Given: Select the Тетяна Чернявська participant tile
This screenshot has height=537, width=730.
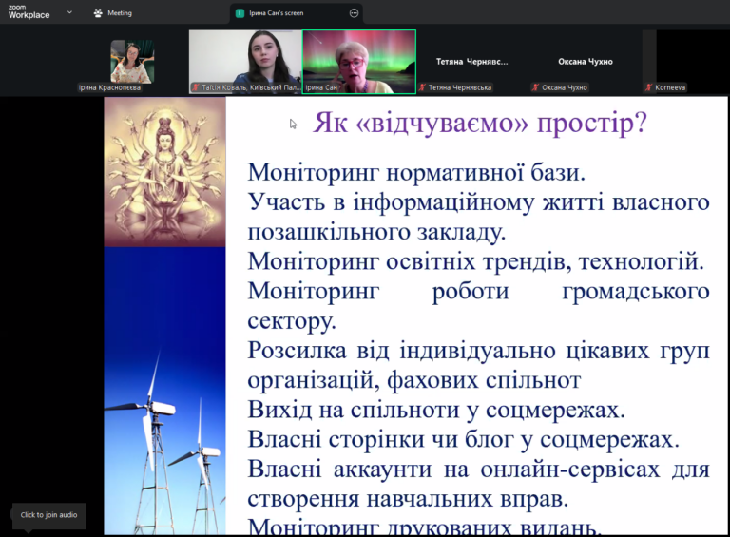Looking at the screenshot, I should (472, 62).
